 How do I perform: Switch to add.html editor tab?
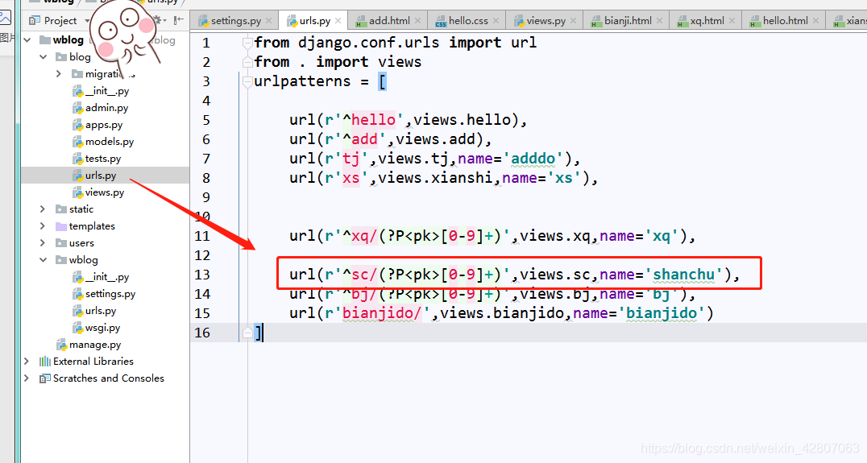(389, 21)
